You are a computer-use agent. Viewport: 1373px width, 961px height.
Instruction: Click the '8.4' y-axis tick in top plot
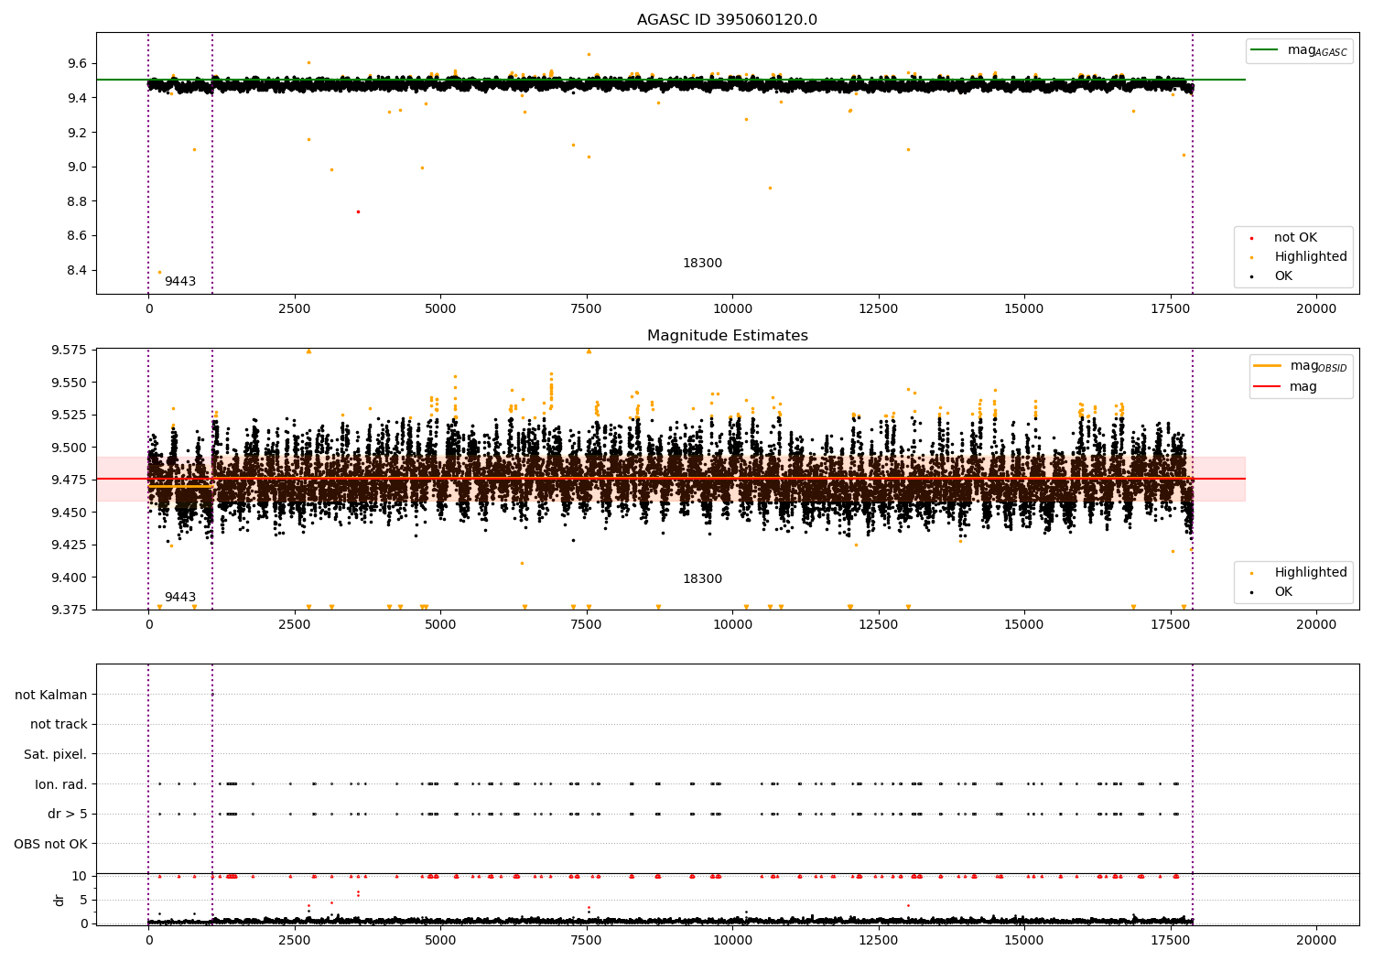point(78,270)
